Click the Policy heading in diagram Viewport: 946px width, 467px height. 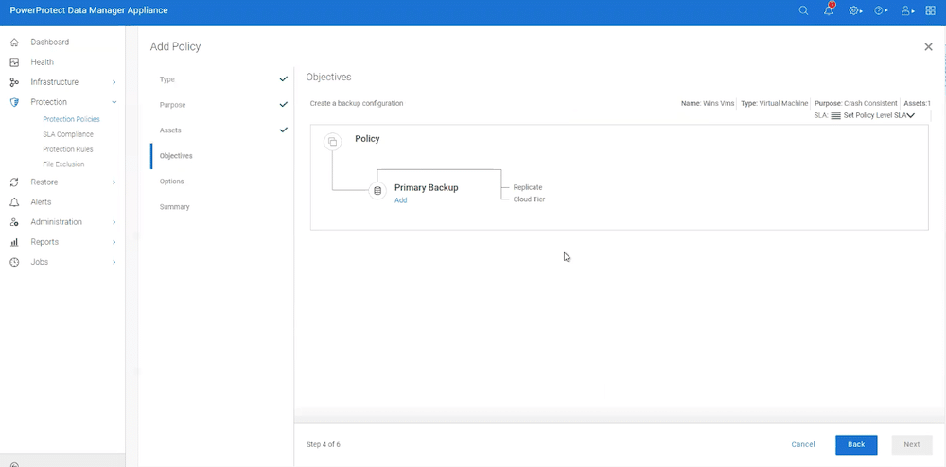(367, 139)
